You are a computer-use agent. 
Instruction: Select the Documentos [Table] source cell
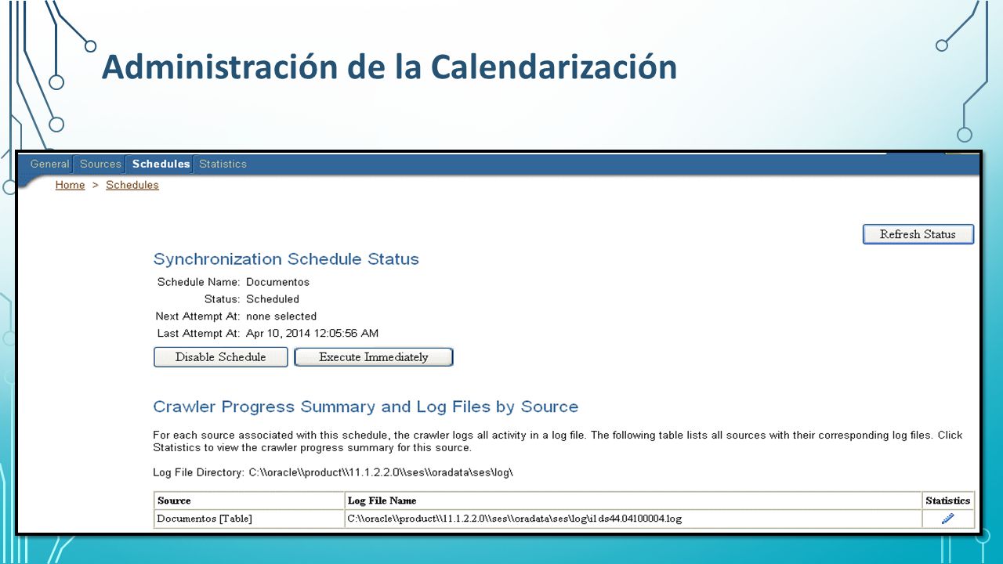[x=249, y=519]
